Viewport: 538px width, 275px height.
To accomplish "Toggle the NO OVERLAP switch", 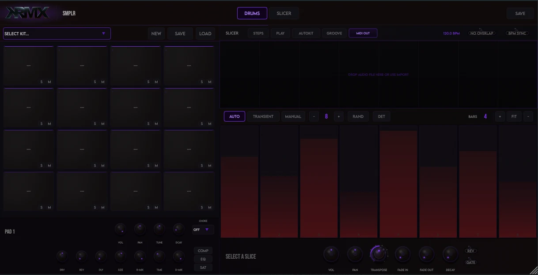I will click(x=481, y=33).
